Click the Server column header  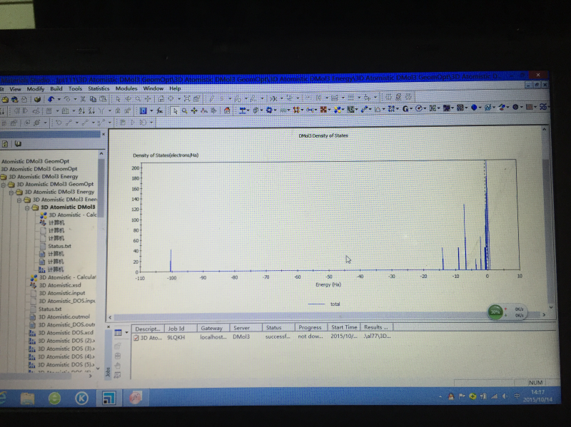(x=246, y=328)
